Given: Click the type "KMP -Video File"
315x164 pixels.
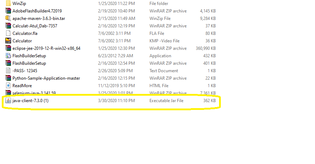Looking at the screenshot, I should click(164, 41).
